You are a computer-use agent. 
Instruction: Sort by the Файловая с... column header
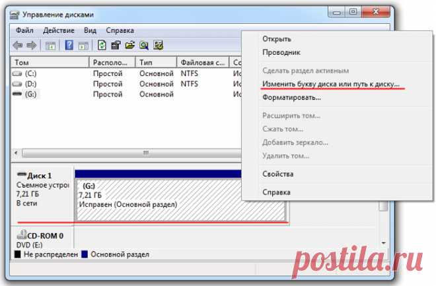point(203,62)
